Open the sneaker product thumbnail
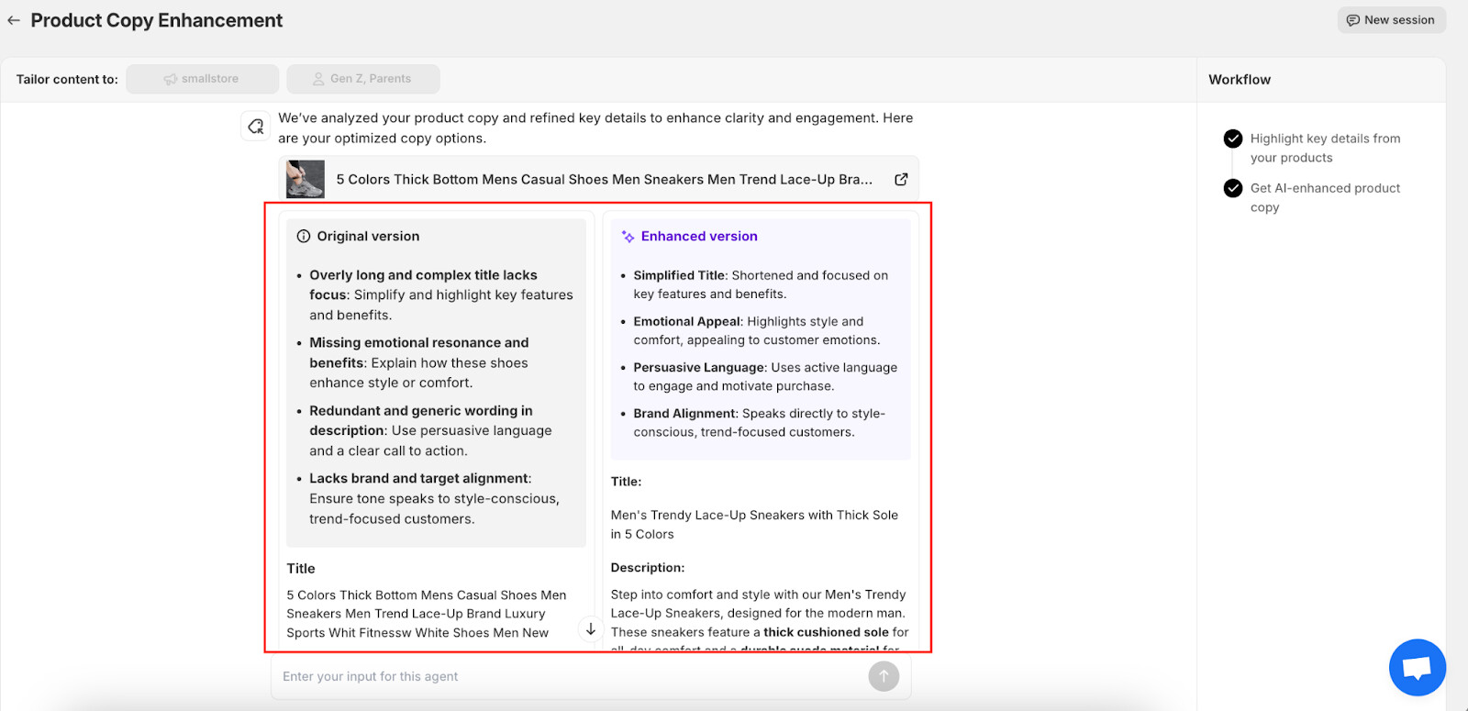Screen dimensions: 1468x711 (306, 179)
